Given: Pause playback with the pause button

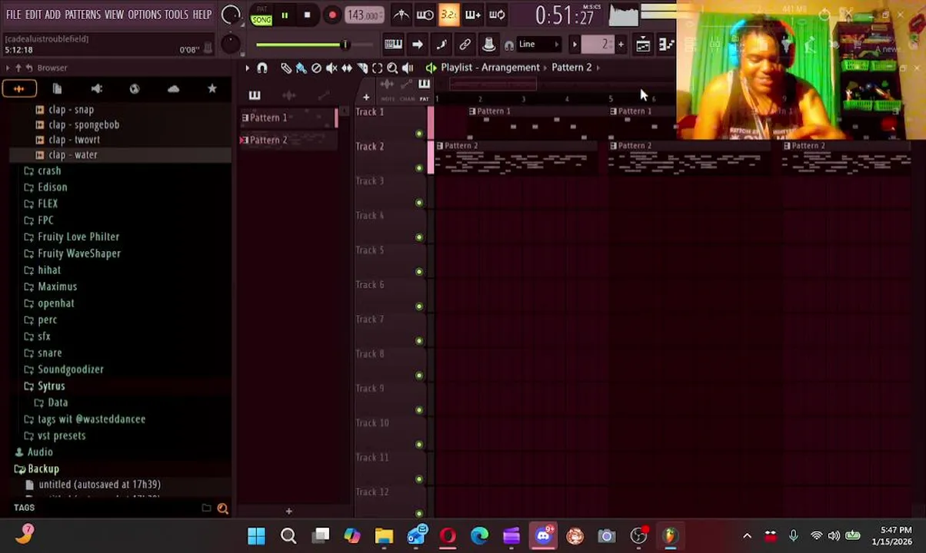Looking at the screenshot, I should (284, 15).
